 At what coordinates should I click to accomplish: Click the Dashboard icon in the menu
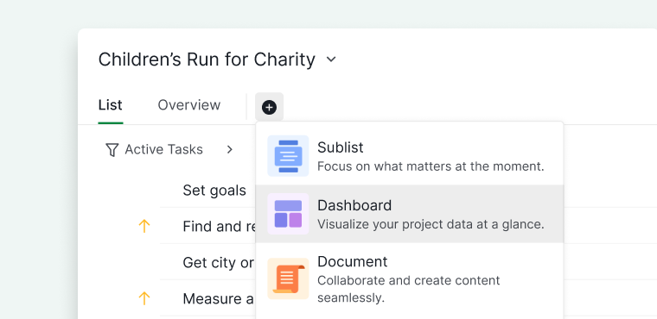point(288,214)
